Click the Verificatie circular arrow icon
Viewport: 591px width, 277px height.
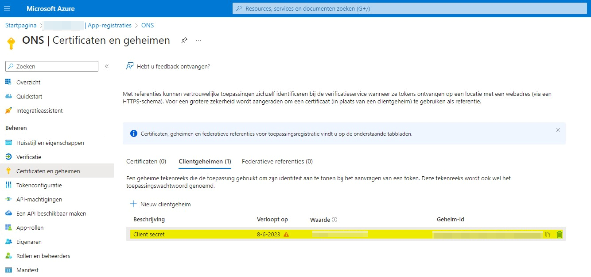(8, 157)
